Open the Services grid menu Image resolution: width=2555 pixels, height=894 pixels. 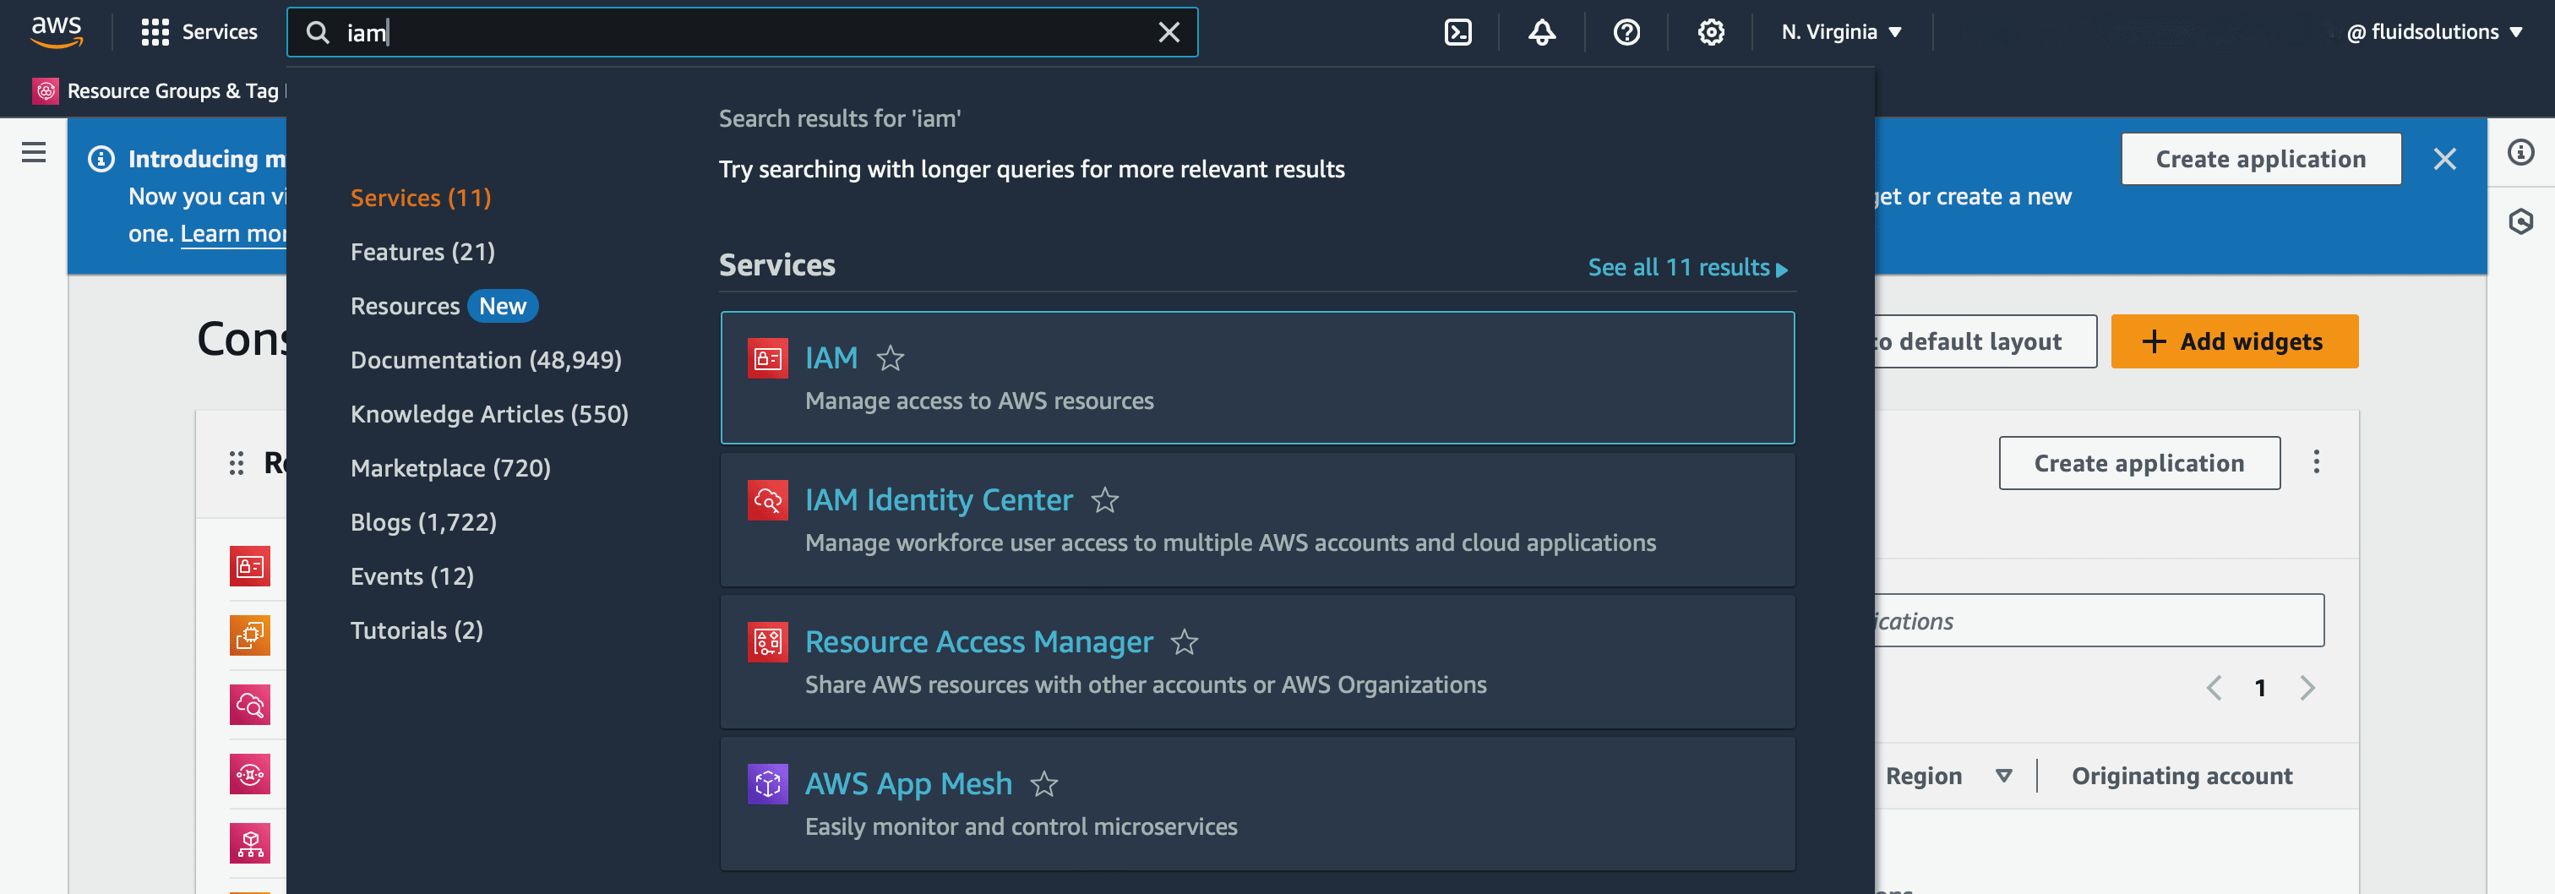(199, 32)
